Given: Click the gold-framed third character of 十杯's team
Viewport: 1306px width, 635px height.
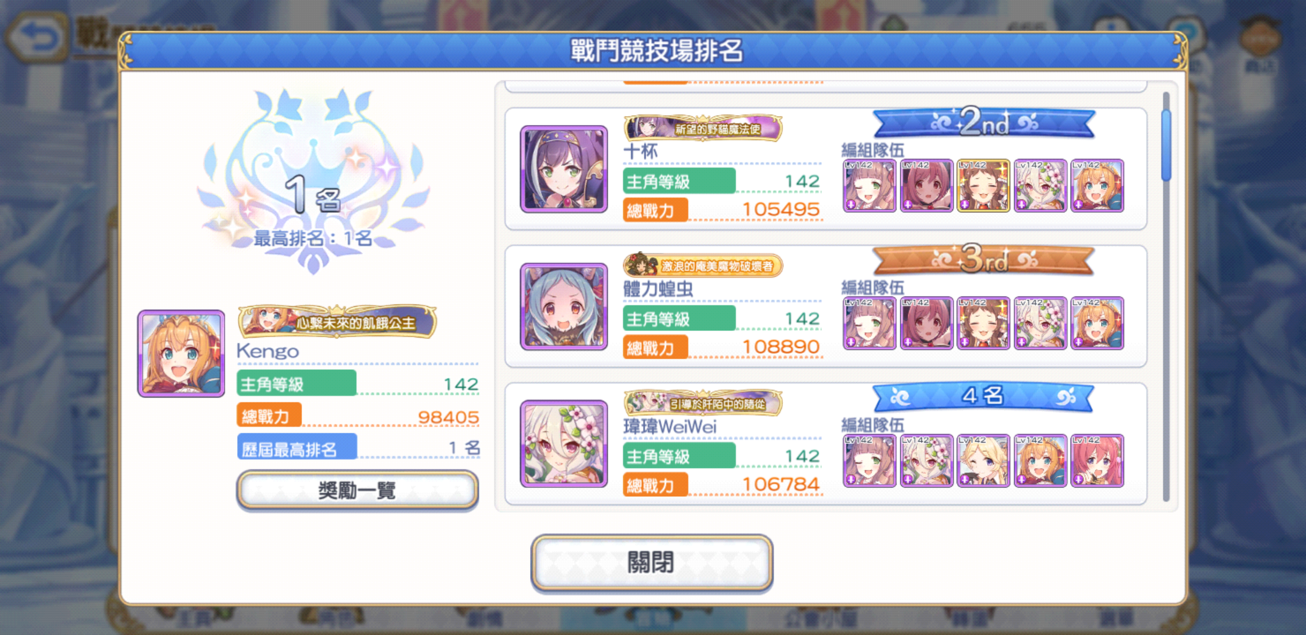Looking at the screenshot, I should pyautogui.click(x=983, y=185).
